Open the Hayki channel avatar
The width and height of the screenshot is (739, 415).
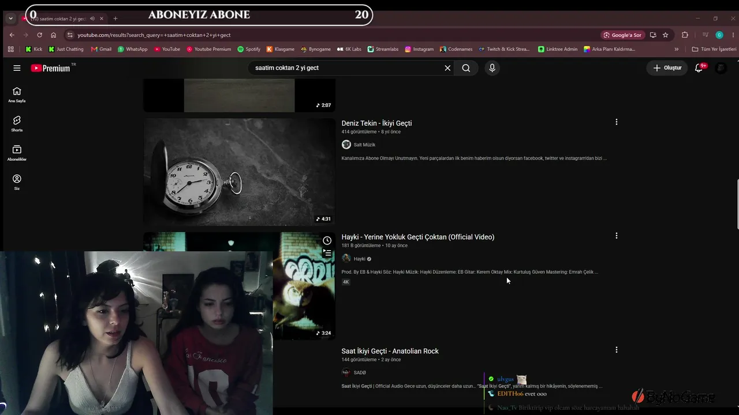click(x=346, y=259)
